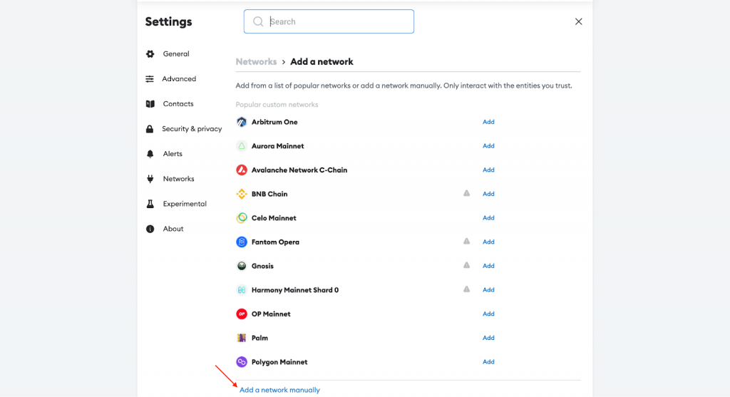Add Harmony Mainnet Shard 0 network

pos(488,290)
